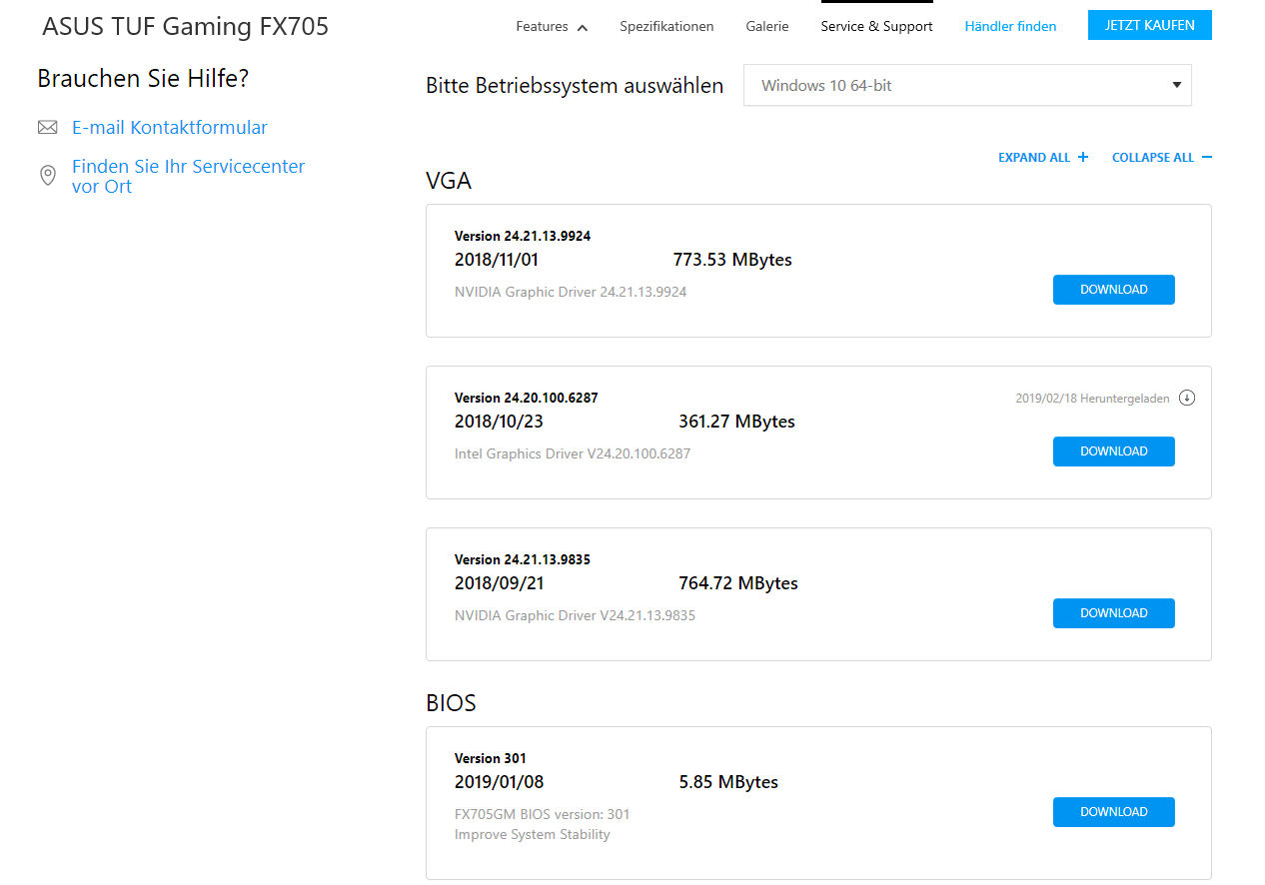Follow the Händler finden link
Viewport: 1265px width, 885px height.
pyautogui.click(x=1010, y=27)
